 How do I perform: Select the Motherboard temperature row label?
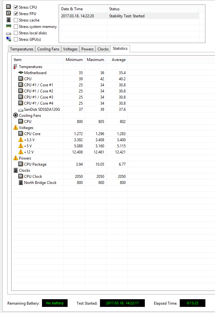35,73
